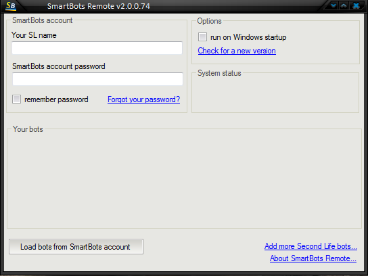Click Load bots from SmartBots account button
Screen dimensions: 368x276
coord(76,247)
